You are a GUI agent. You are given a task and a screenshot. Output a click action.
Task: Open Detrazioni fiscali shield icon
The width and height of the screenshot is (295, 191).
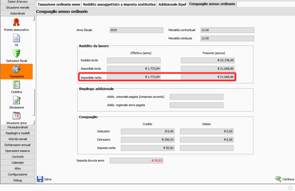16,54
